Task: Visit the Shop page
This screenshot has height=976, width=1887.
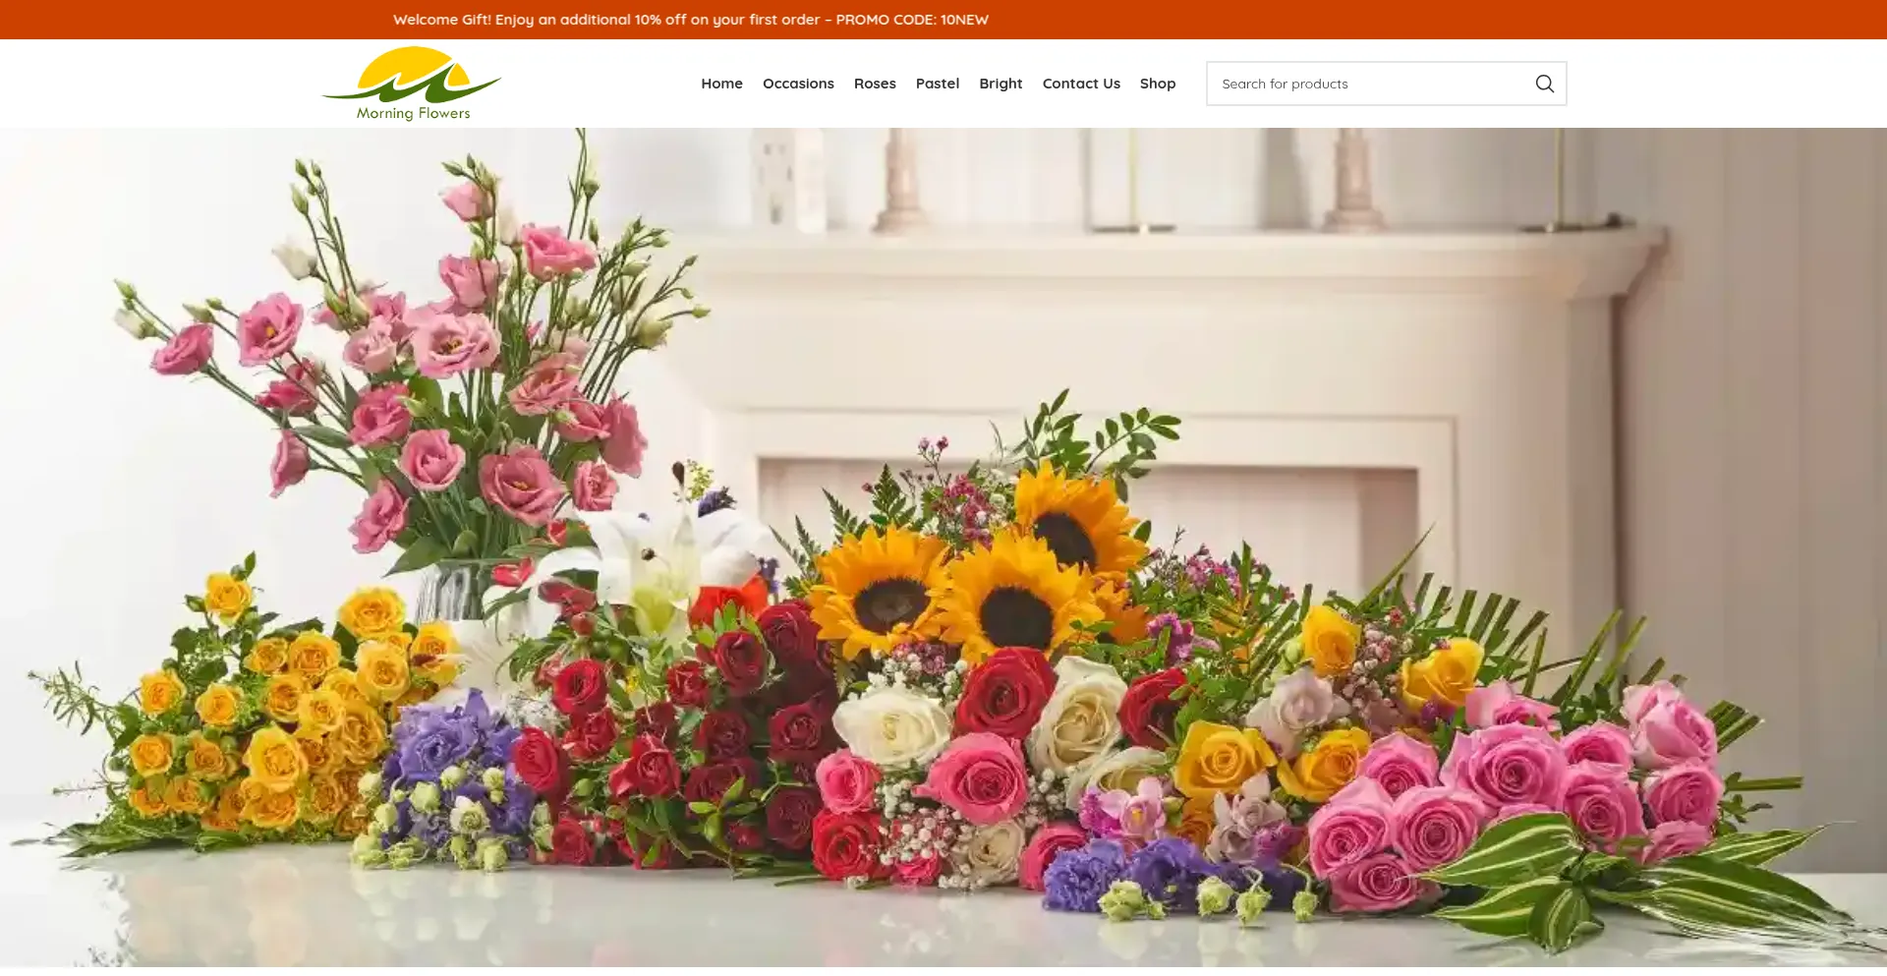Action: pyautogui.click(x=1157, y=84)
